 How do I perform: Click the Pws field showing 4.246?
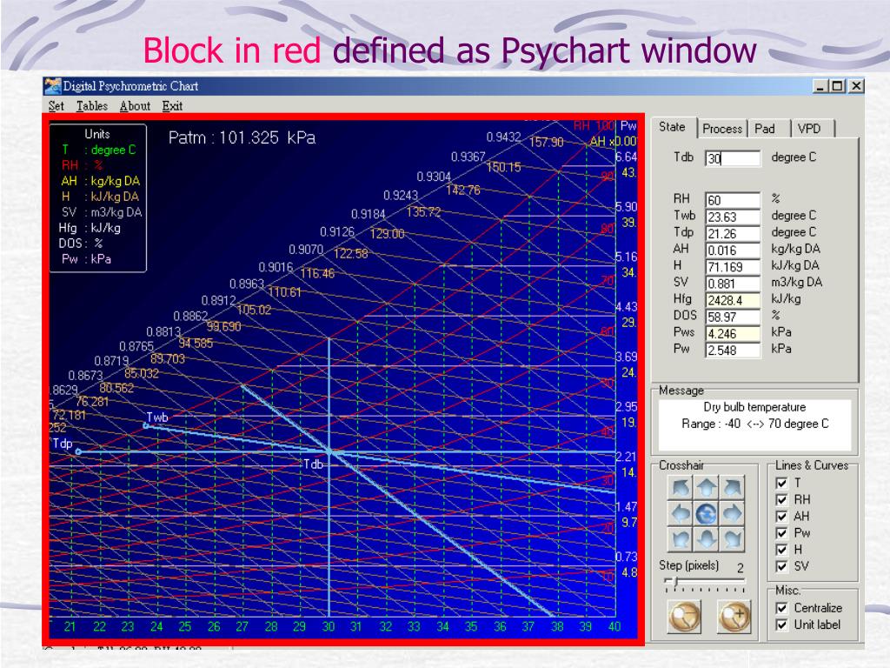tap(733, 333)
